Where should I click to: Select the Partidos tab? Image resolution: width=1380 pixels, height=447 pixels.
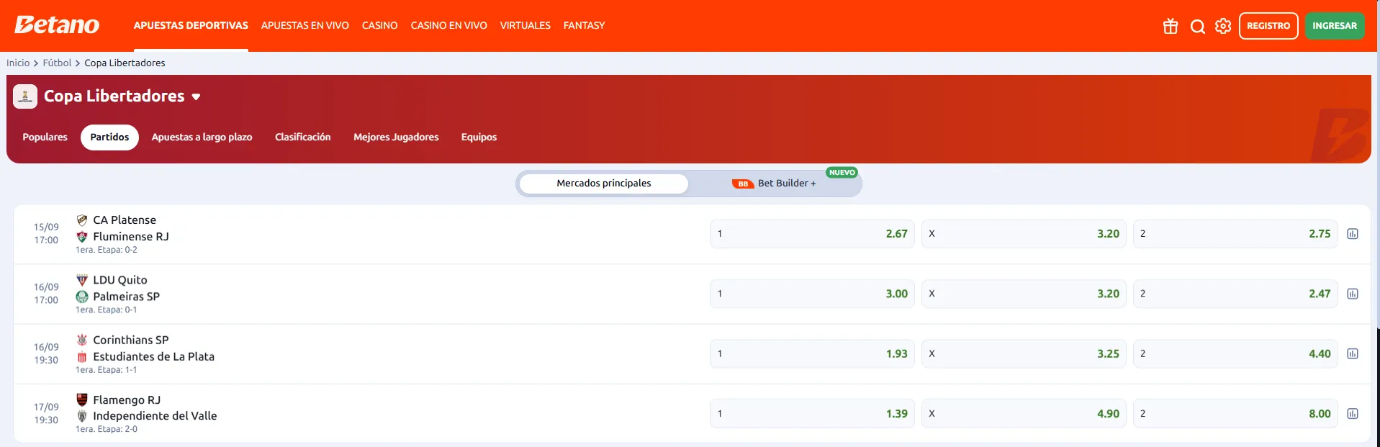point(109,137)
